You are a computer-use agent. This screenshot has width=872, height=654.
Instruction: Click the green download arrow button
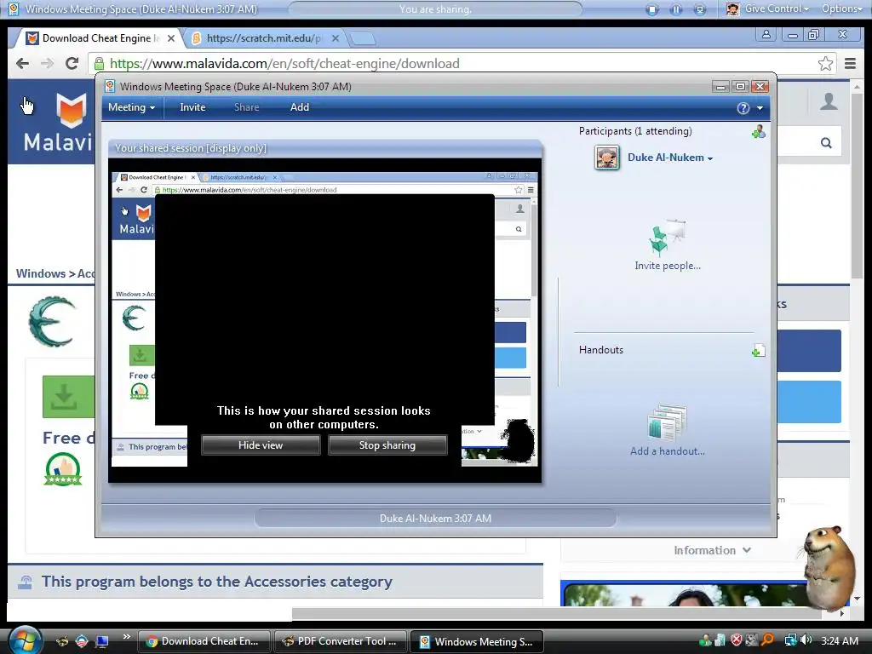[x=68, y=397]
